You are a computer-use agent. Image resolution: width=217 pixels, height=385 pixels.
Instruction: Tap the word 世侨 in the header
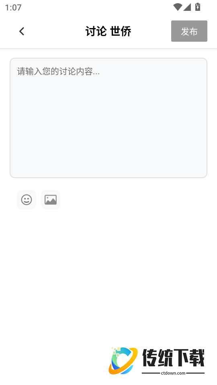121,31
